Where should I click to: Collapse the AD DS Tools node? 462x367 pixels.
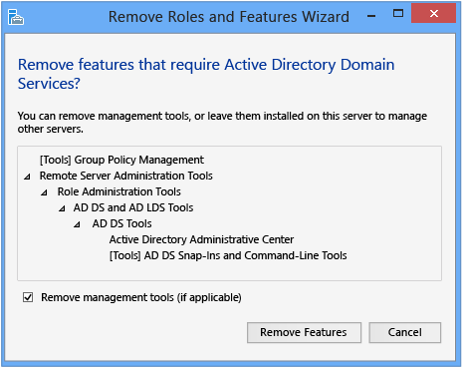point(77,224)
